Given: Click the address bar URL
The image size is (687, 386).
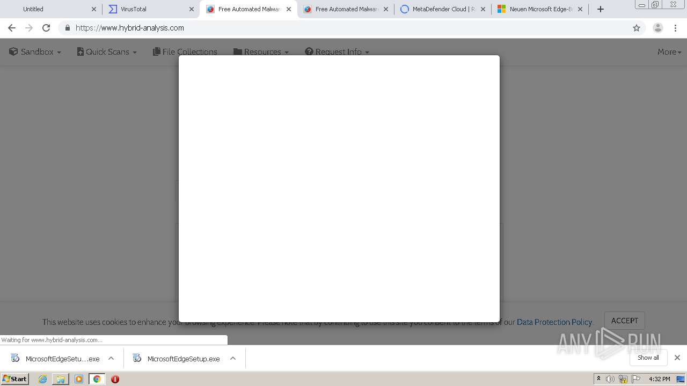Looking at the screenshot, I should click(x=130, y=28).
